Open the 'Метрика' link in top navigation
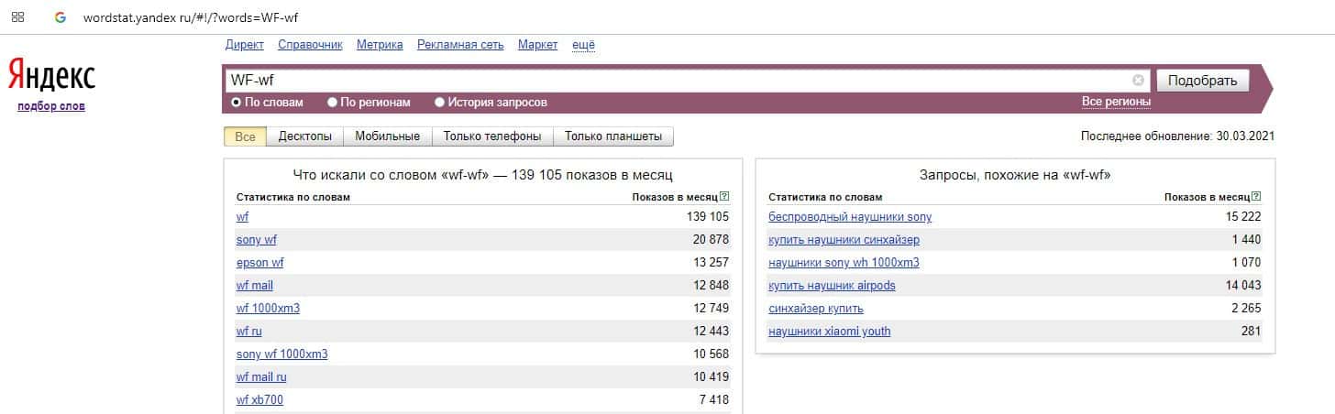 coord(380,45)
